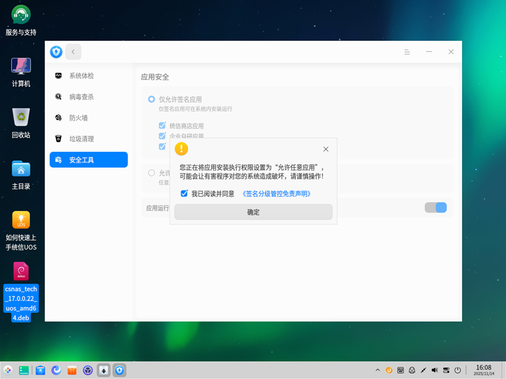The width and height of the screenshot is (506, 379).
Task: Disable the 应用运行 switch on the right
Action: tap(435, 207)
